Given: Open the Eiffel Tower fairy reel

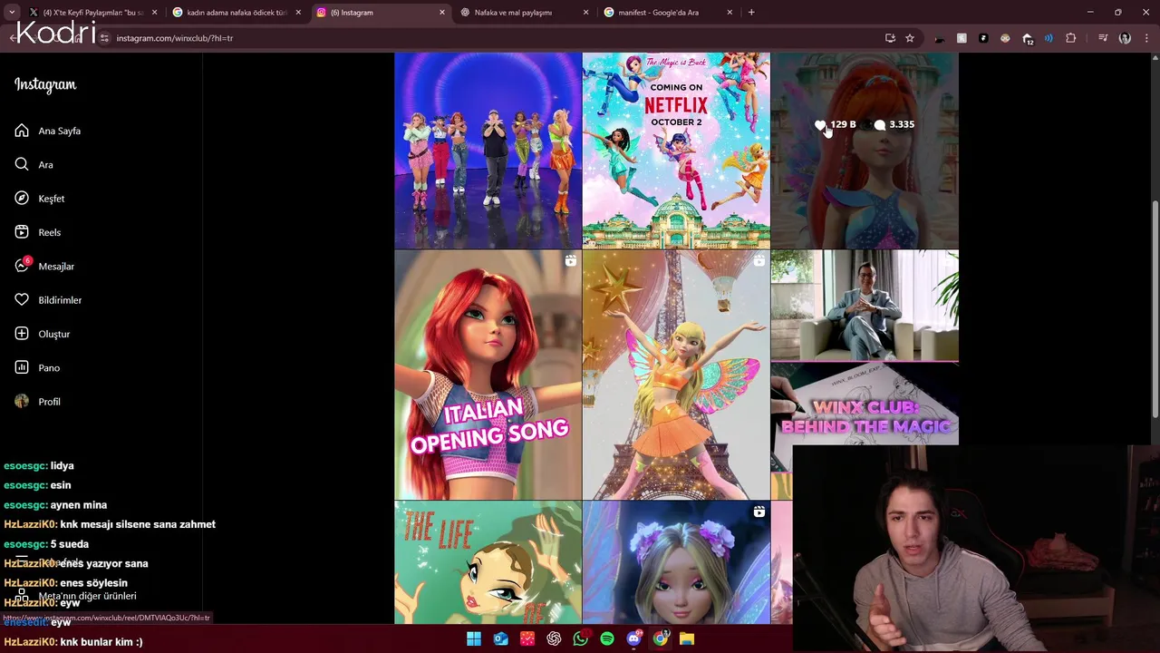Looking at the screenshot, I should (x=676, y=375).
